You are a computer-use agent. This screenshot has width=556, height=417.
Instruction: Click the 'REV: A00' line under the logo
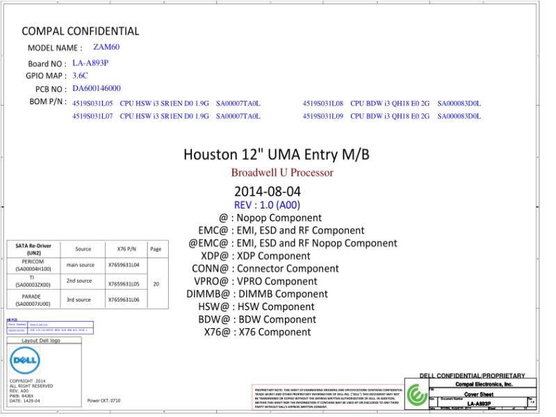pos(19,391)
